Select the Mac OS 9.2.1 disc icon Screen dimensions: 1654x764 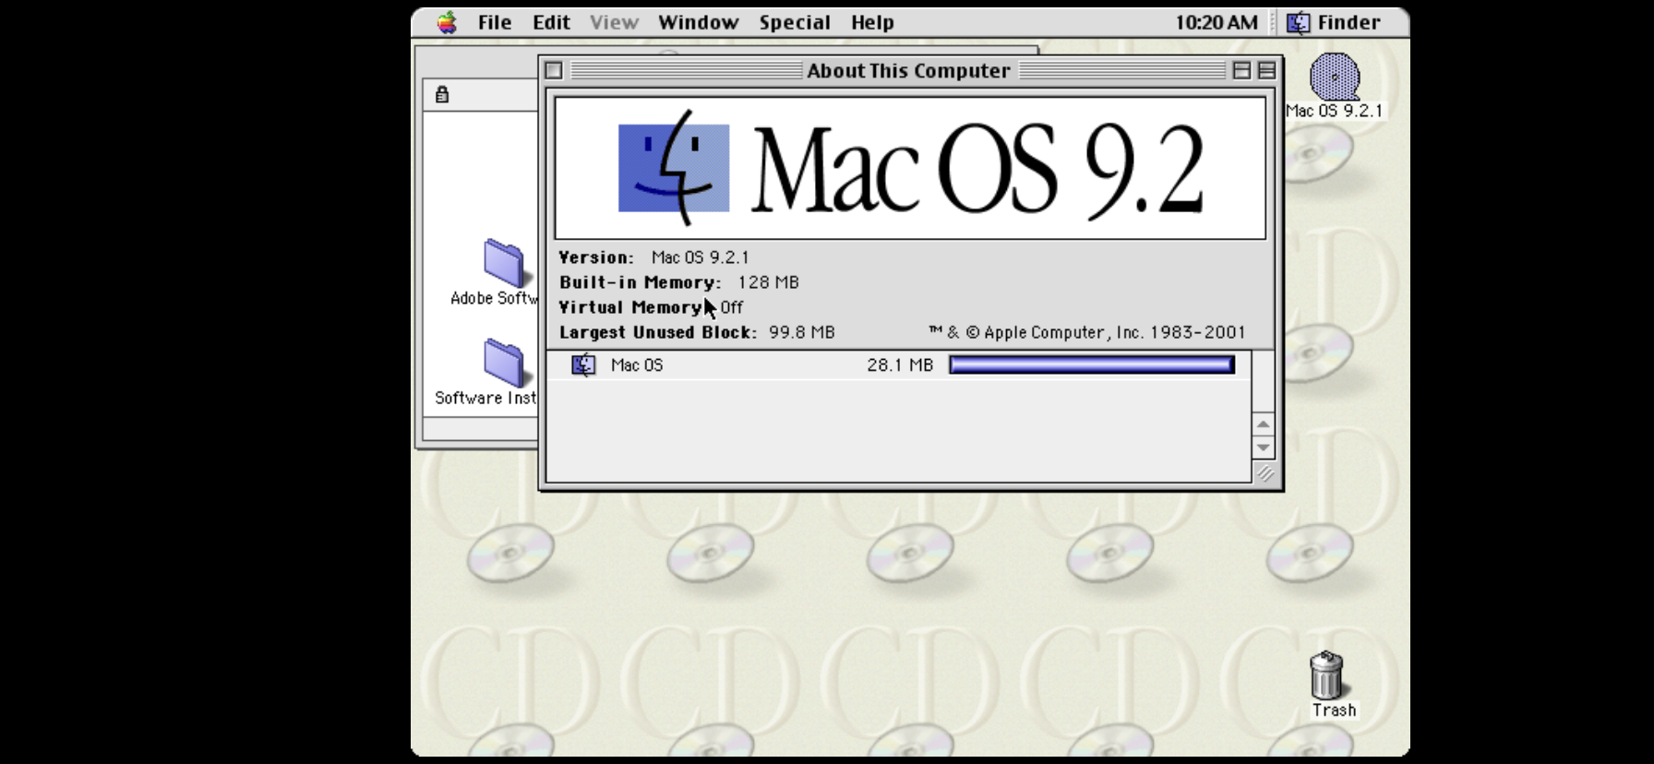[x=1335, y=77]
